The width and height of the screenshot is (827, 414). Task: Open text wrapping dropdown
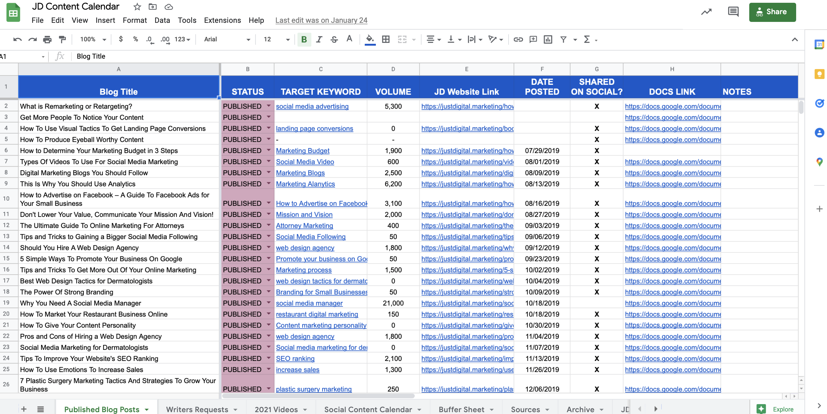coord(475,39)
